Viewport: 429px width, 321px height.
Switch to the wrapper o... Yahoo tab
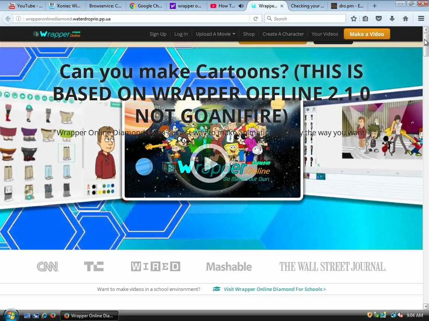(186, 6)
